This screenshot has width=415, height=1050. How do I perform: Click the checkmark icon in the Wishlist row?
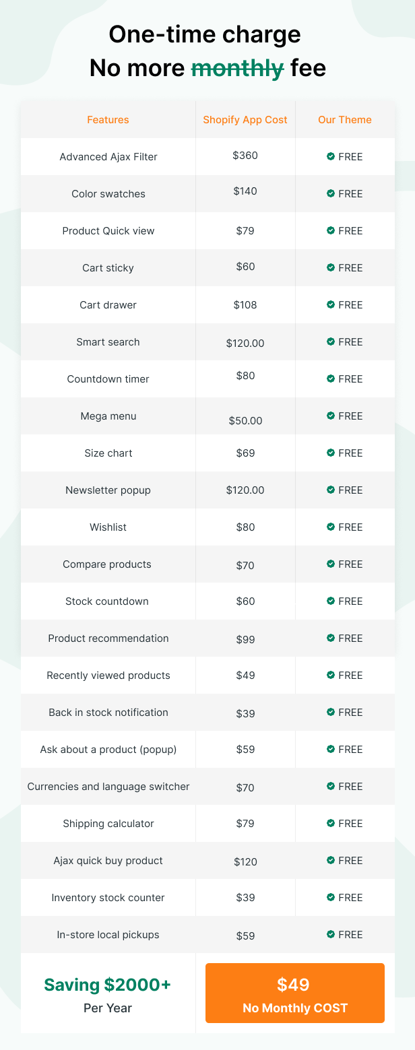[x=331, y=527]
